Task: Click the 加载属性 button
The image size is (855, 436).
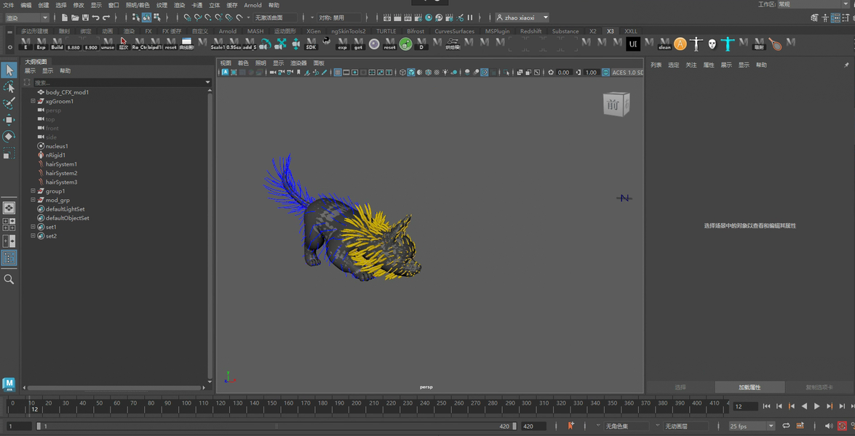Action: [749, 387]
